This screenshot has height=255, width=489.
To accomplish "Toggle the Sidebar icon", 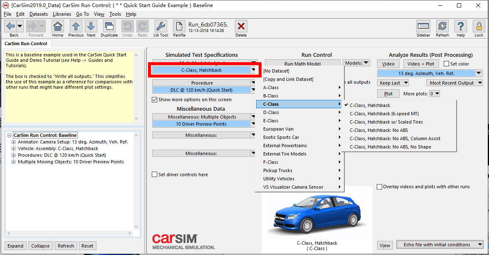I will click(x=423, y=26).
